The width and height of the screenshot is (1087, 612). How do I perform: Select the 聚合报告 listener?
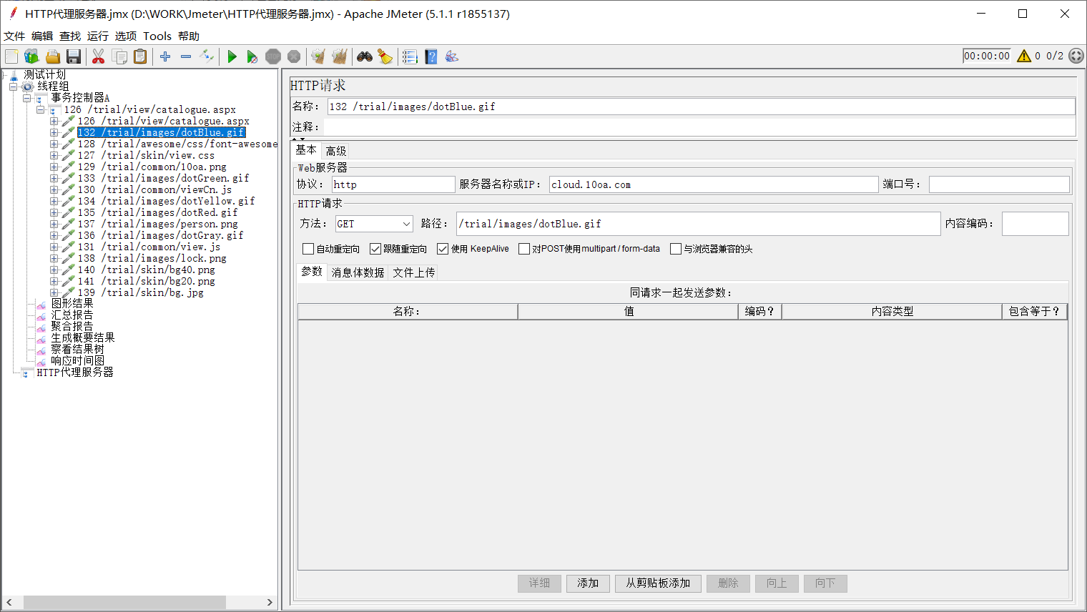pyautogui.click(x=72, y=326)
